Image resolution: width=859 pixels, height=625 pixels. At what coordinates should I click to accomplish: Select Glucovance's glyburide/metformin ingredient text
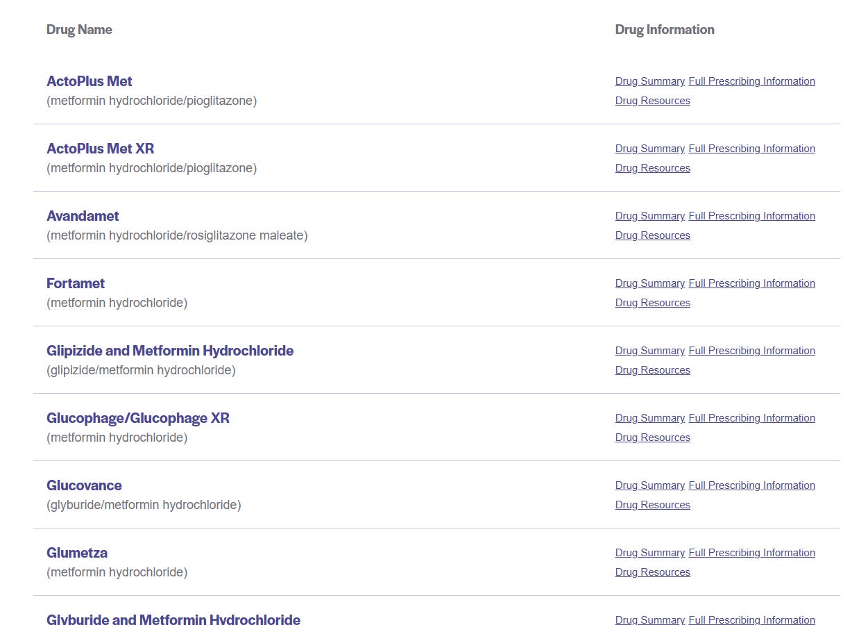(144, 505)
